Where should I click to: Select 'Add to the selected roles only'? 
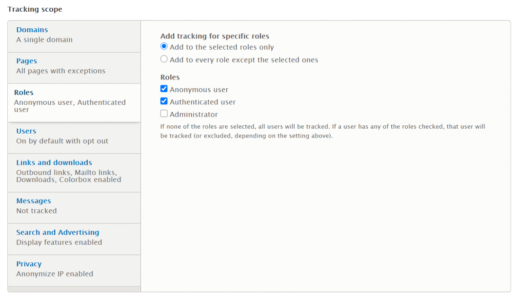point(164,46)
